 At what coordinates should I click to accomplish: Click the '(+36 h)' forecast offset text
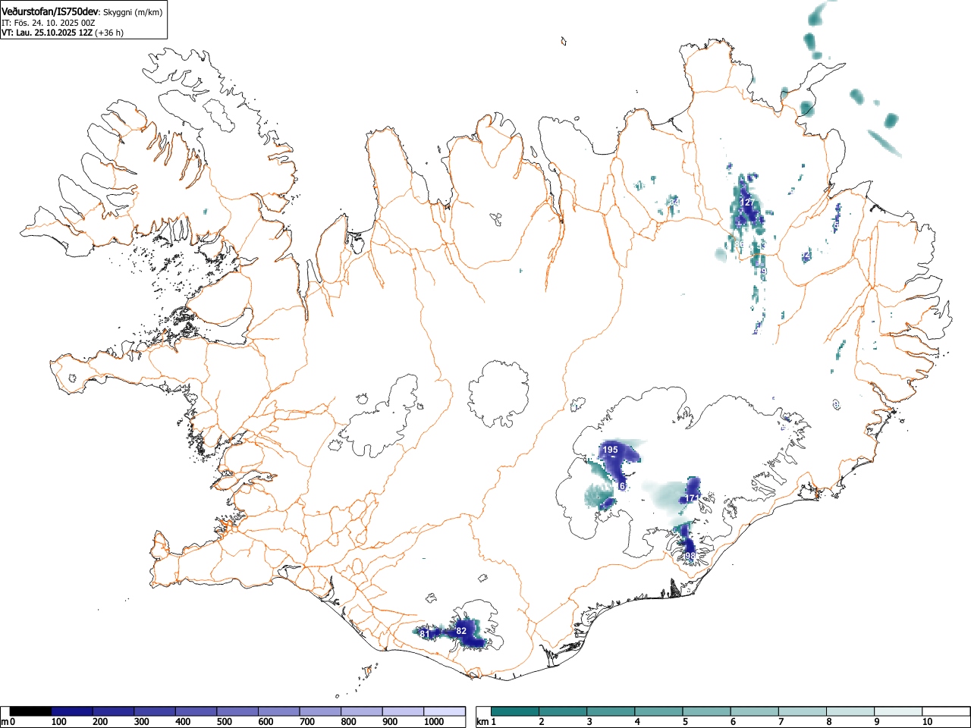tap(109, 33)
